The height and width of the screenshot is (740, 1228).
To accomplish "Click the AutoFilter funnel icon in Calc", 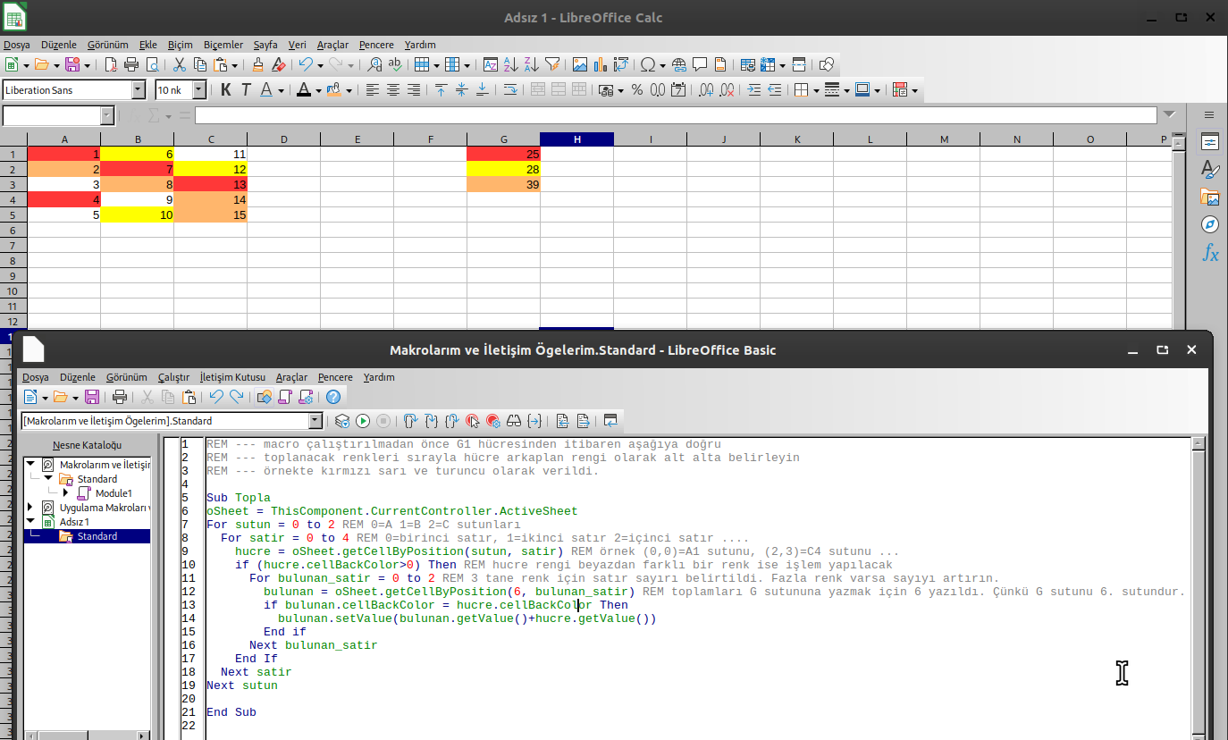I will pos(552,64).
